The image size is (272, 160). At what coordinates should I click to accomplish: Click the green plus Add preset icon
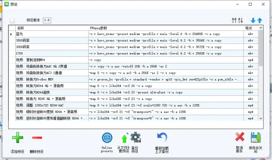[18, 138]
